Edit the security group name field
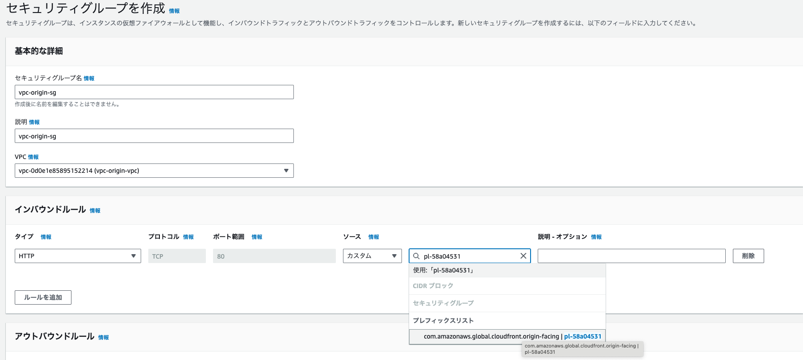Screen dimensions: 803x360 [154, 92]
